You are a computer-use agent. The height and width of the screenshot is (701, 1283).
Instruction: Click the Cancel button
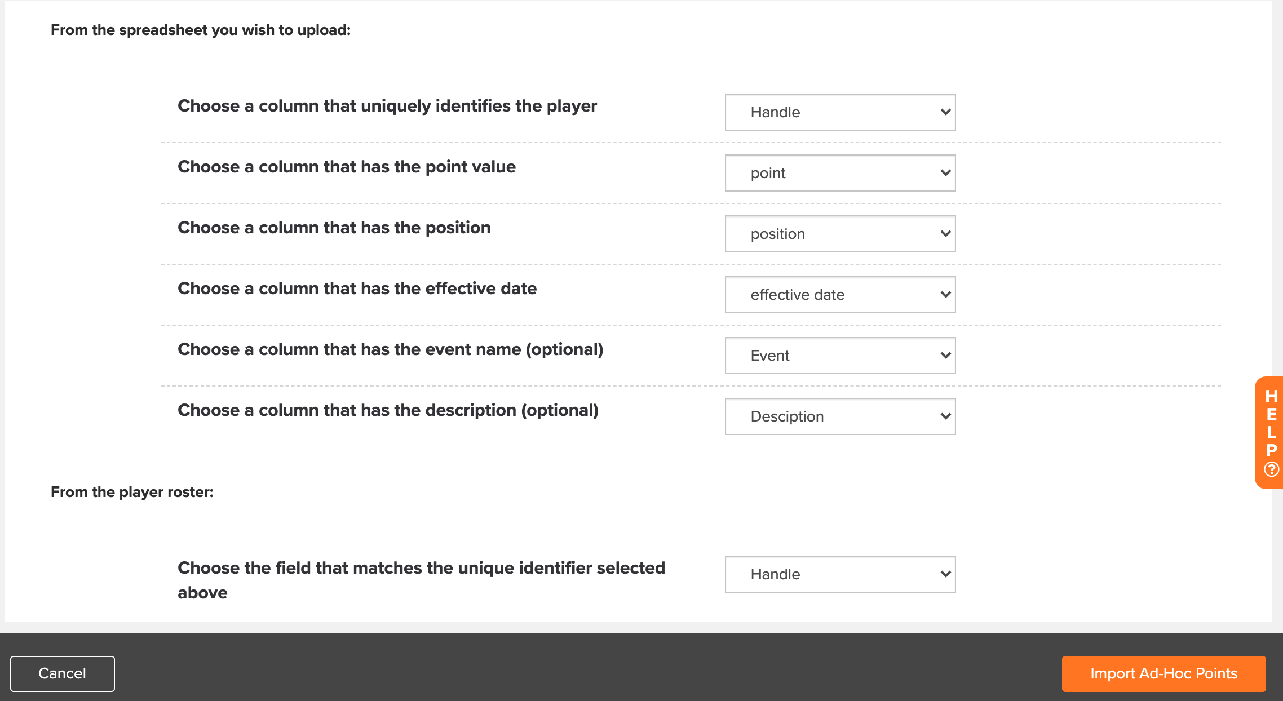point(63,673)
